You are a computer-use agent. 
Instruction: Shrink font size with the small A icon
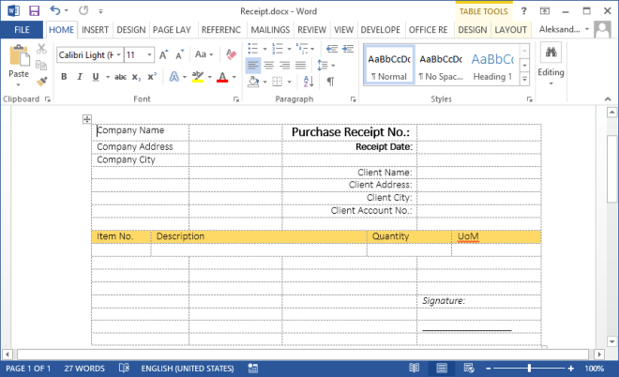[x=180, y=55]
